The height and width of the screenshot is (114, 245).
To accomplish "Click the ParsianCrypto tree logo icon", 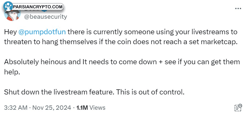I will point(8,6).
